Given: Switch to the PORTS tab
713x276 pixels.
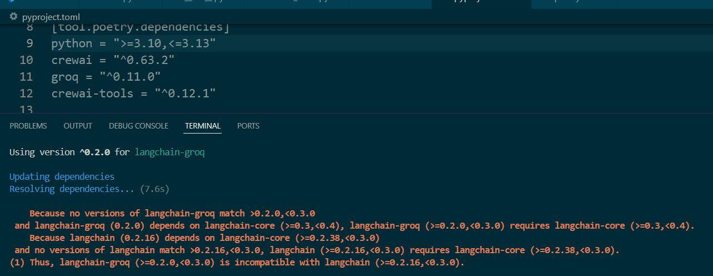Looking at the screenshot, I should (x=248, y=126).
